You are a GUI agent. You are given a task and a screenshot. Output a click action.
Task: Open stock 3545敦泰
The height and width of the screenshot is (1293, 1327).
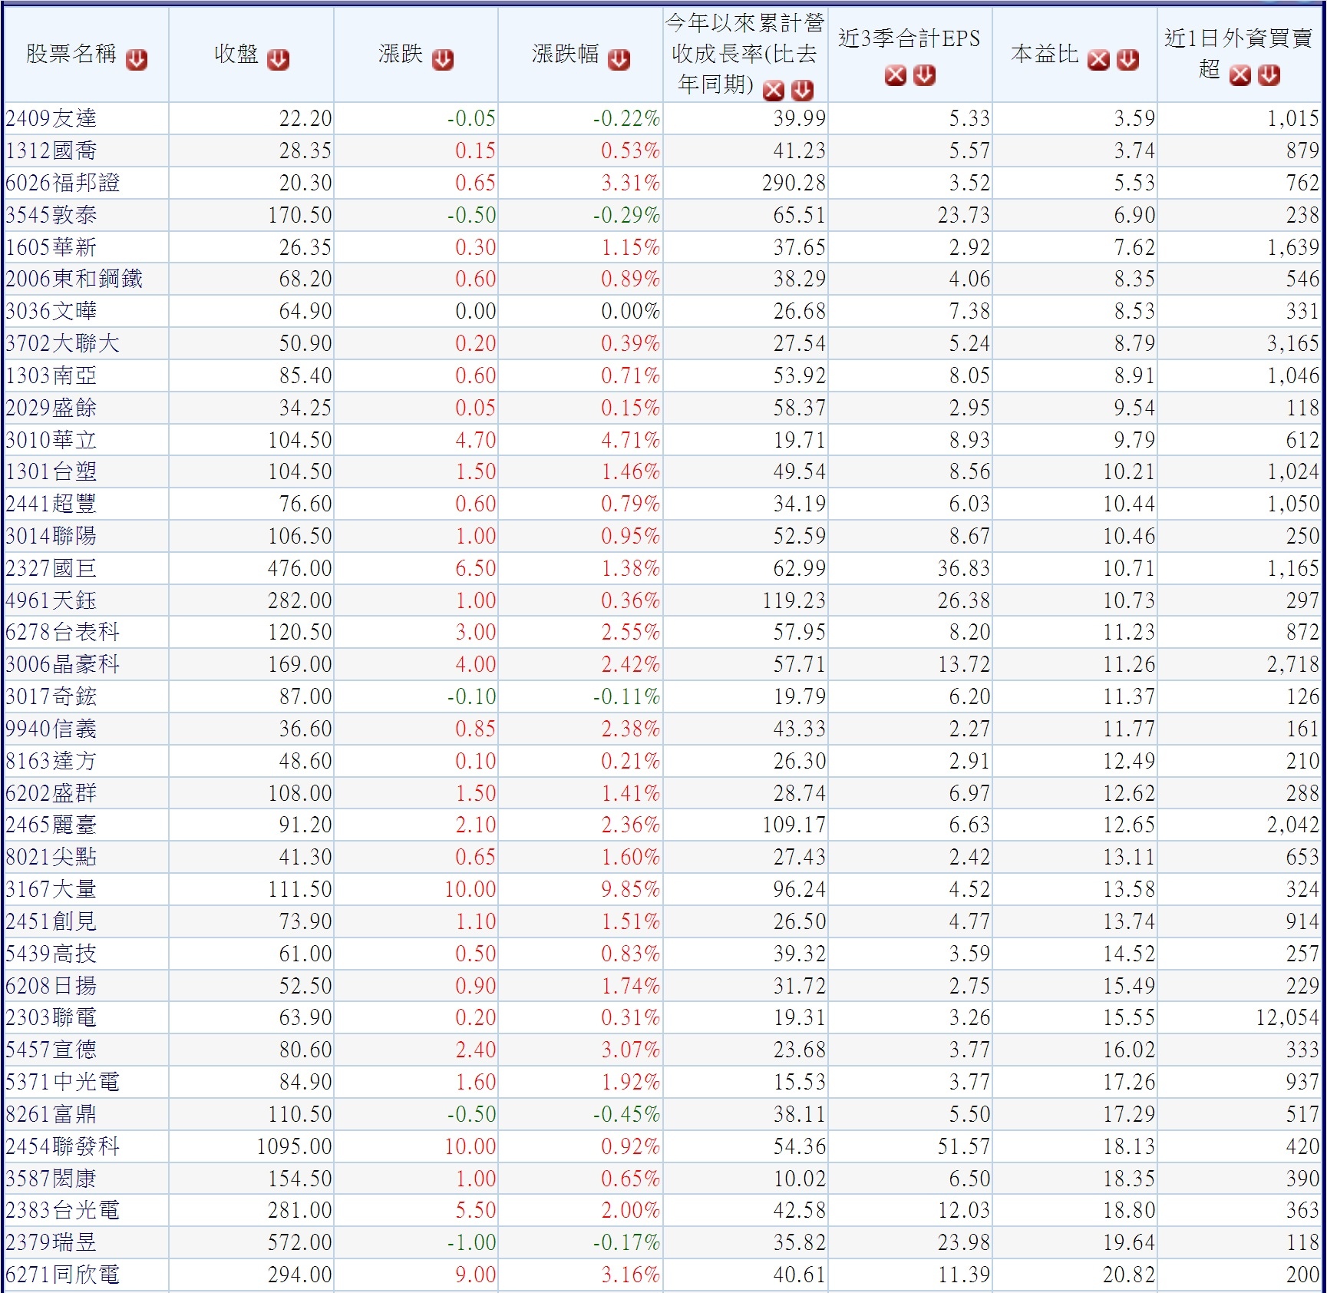(51, 215)
